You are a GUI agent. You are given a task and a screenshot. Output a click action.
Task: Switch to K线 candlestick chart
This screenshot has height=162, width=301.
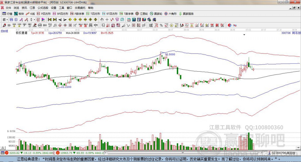[x=30, y=14]
